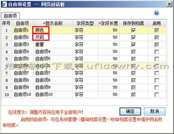Click the 尺码 display name cell
The image size is (174, 134).
pyautogui.click(x=53, y=38)
